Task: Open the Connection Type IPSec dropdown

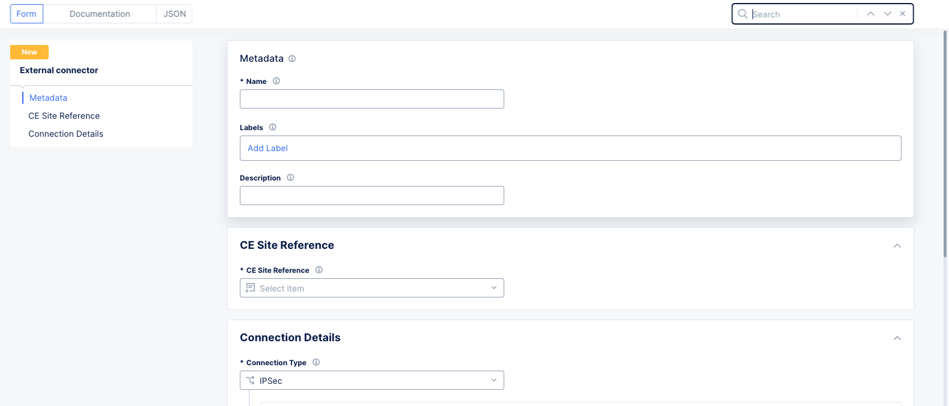Action: point(371,380)
